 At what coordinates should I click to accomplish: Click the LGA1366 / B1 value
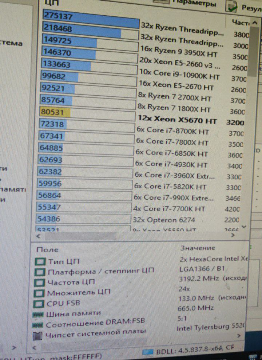coord(202,269)
